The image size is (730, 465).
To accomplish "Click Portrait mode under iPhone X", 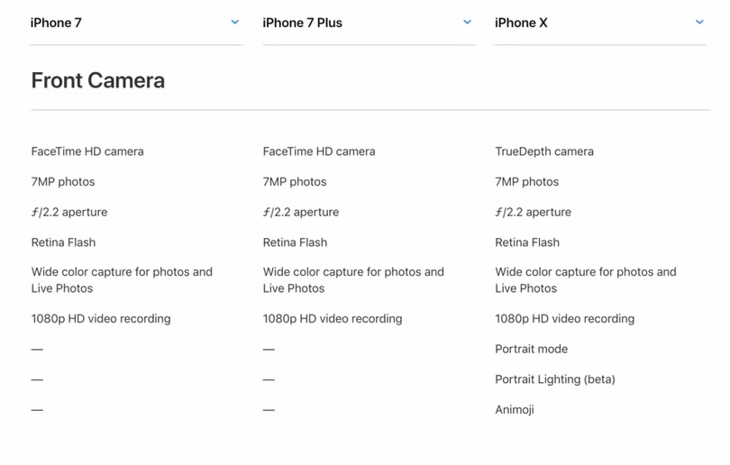I will pos(531,350).
